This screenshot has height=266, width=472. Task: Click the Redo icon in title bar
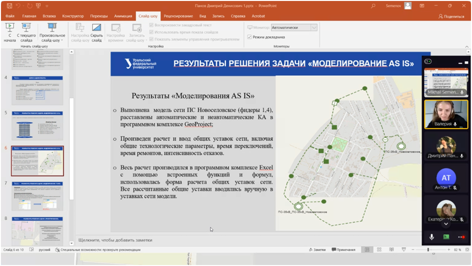29,5
